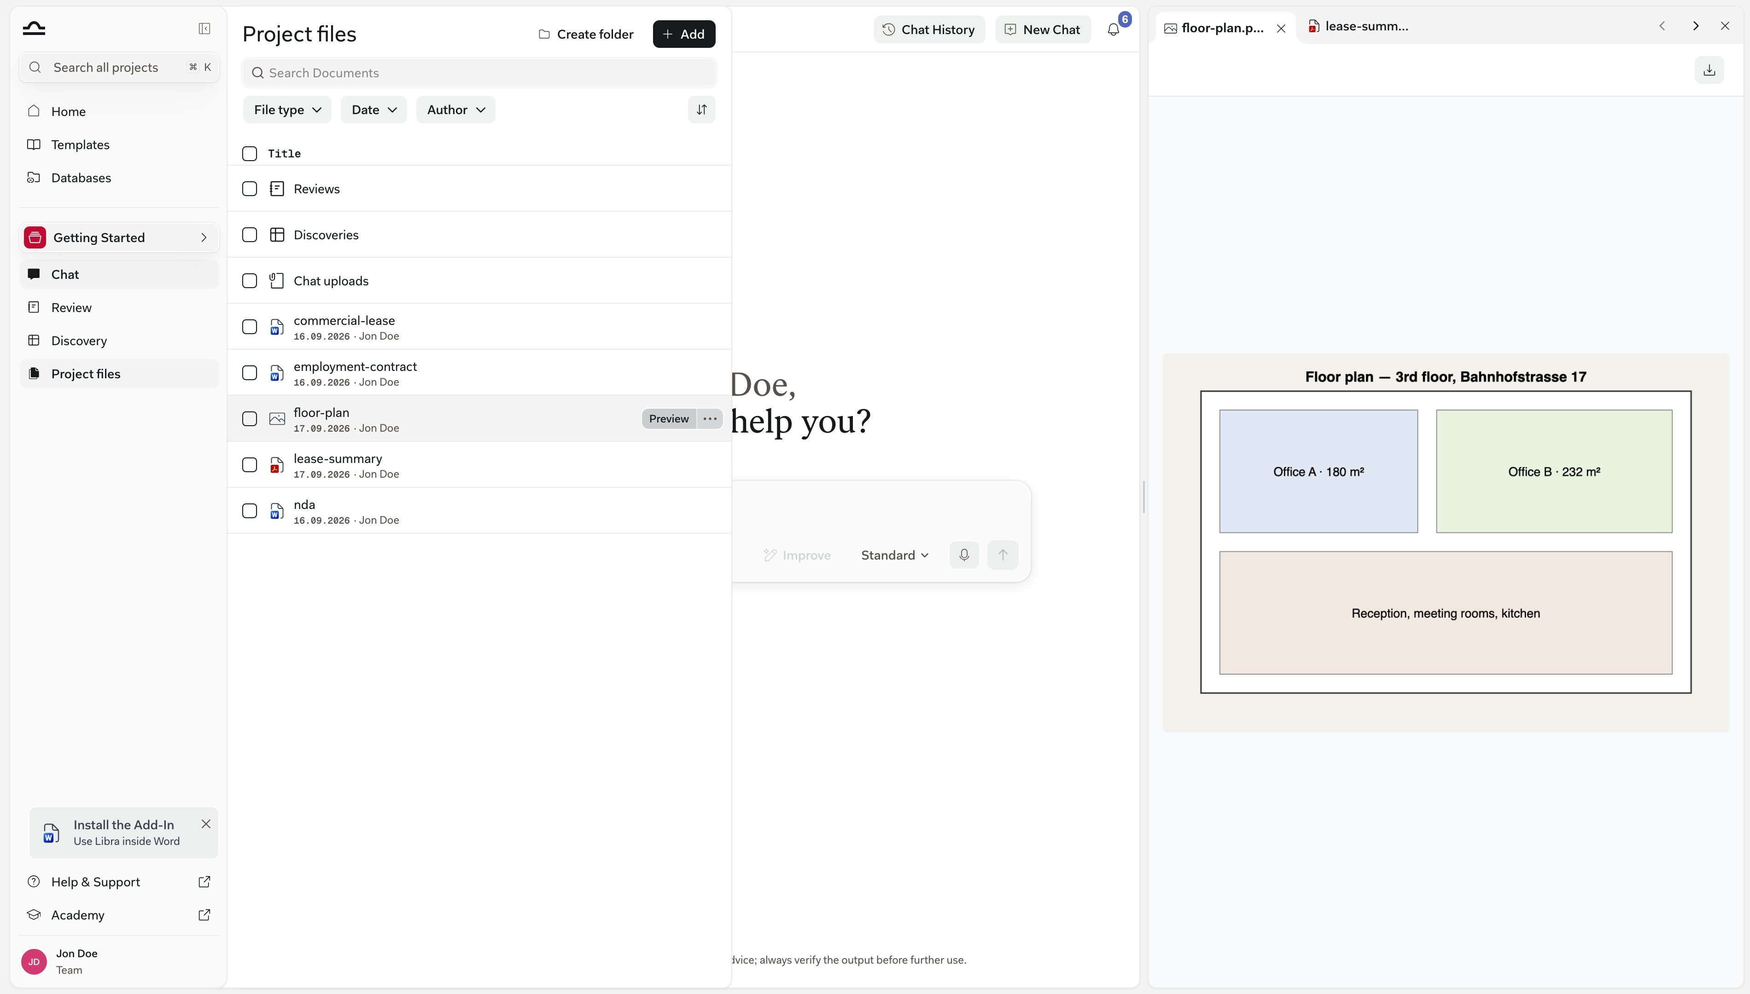Open more options for floor-plan row

(710, 418)
